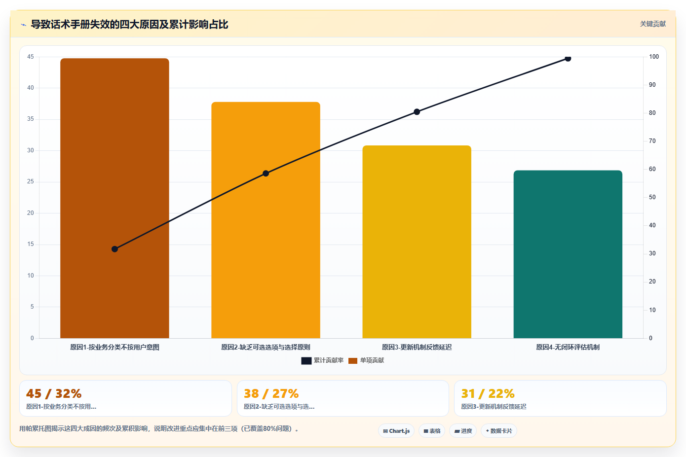Viewport: 686px width, 457px height.
Task: Click the 关键贡献 label in header
Action: coord(652,24)
